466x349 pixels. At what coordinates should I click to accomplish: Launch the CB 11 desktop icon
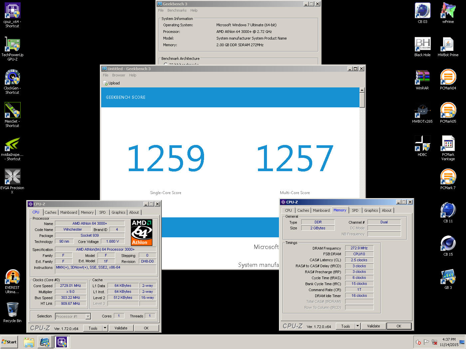(x=448, y=213)
